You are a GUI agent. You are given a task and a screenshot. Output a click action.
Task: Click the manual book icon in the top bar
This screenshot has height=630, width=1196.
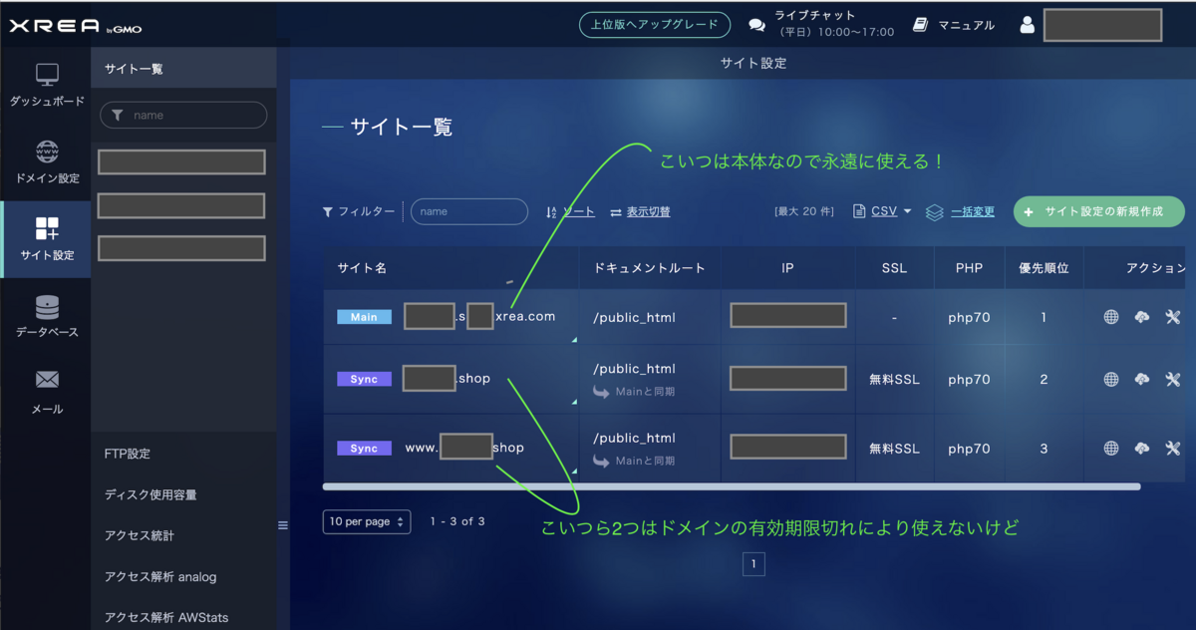tap(918, 25)
